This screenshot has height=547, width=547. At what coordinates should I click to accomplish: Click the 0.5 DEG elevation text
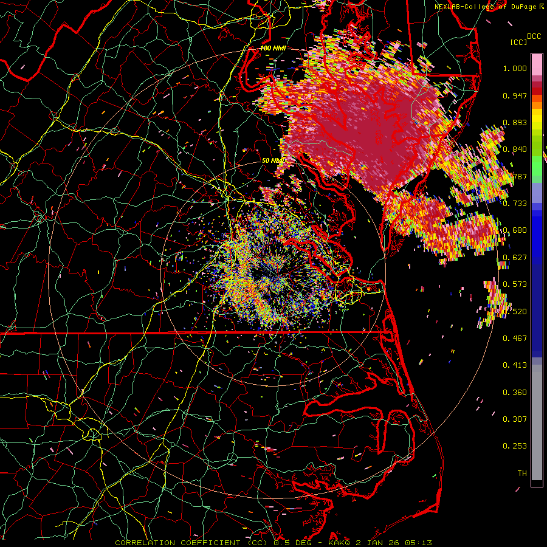pos(293,543)
